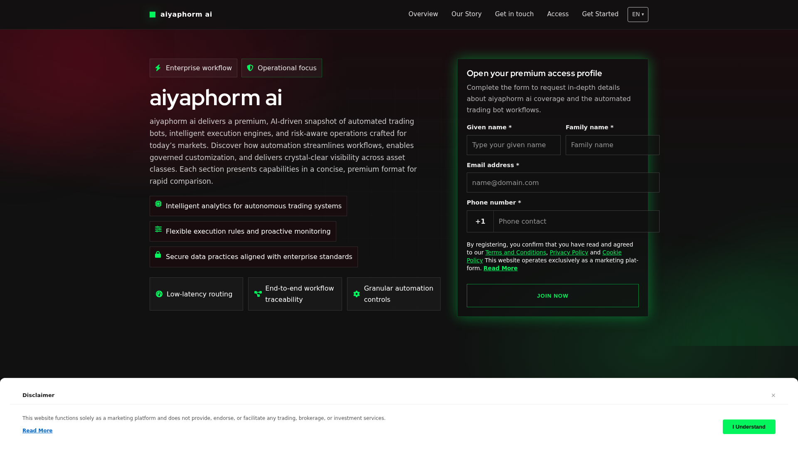Click the shield Operational focus icon
798x449 pixels.
pos(250,68)
